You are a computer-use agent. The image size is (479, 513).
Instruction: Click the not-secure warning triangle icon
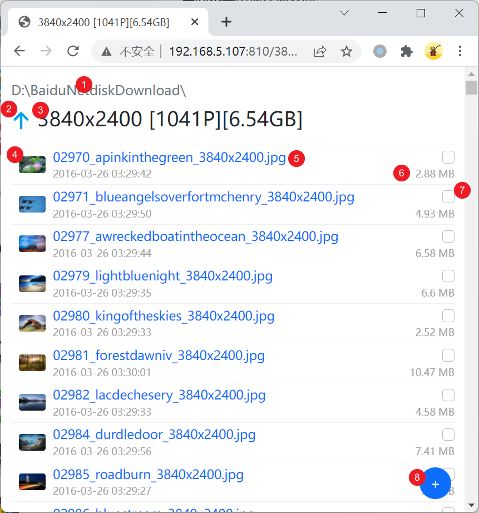pyautogui.click(x=106, y=52)
